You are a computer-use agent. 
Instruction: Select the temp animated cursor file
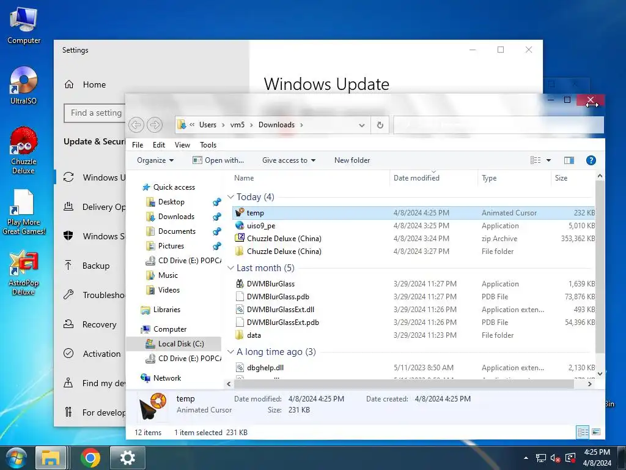click(x=413, y=212)
